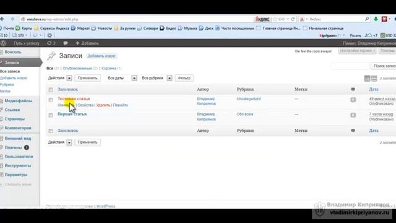Open the Параметры menu item

(x=16, y=175)
